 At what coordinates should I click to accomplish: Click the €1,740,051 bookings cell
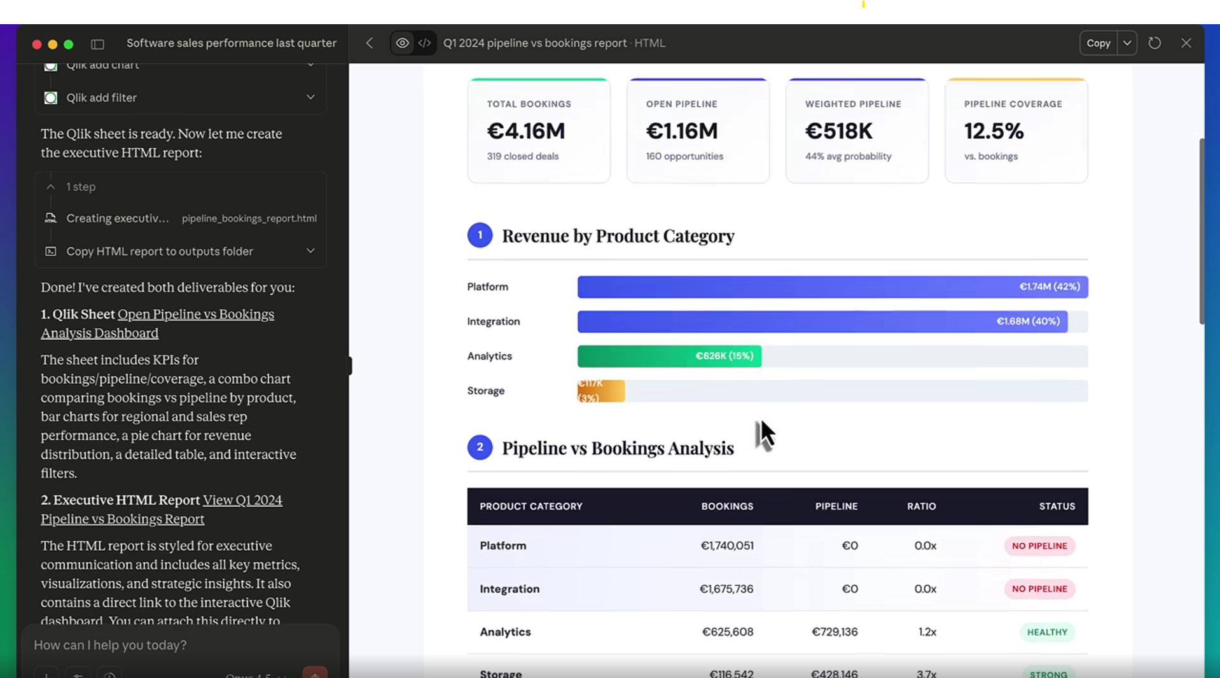727,546
